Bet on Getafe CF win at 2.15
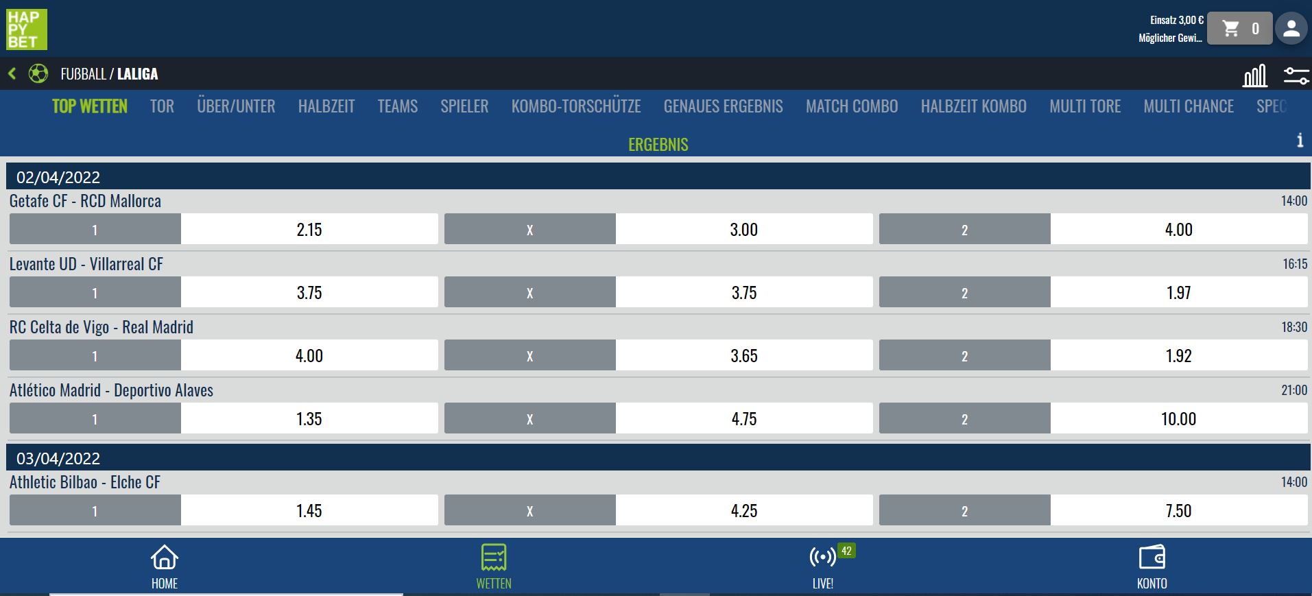1312x596 pixels. (224, 229)
